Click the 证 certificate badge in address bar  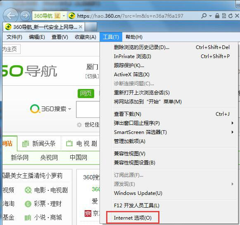(x=57, y=16)
